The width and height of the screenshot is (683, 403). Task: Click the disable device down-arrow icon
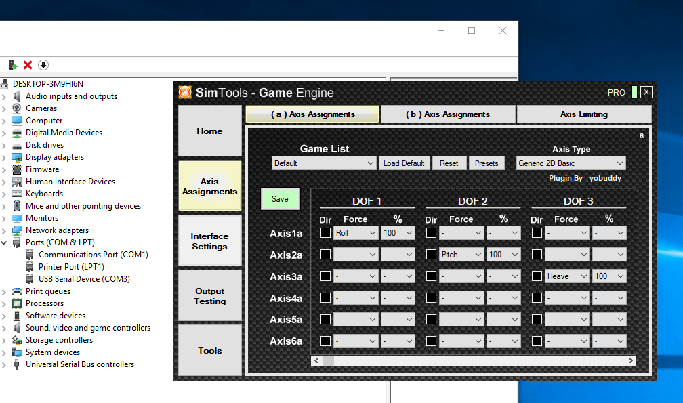(x=43, y=65)
